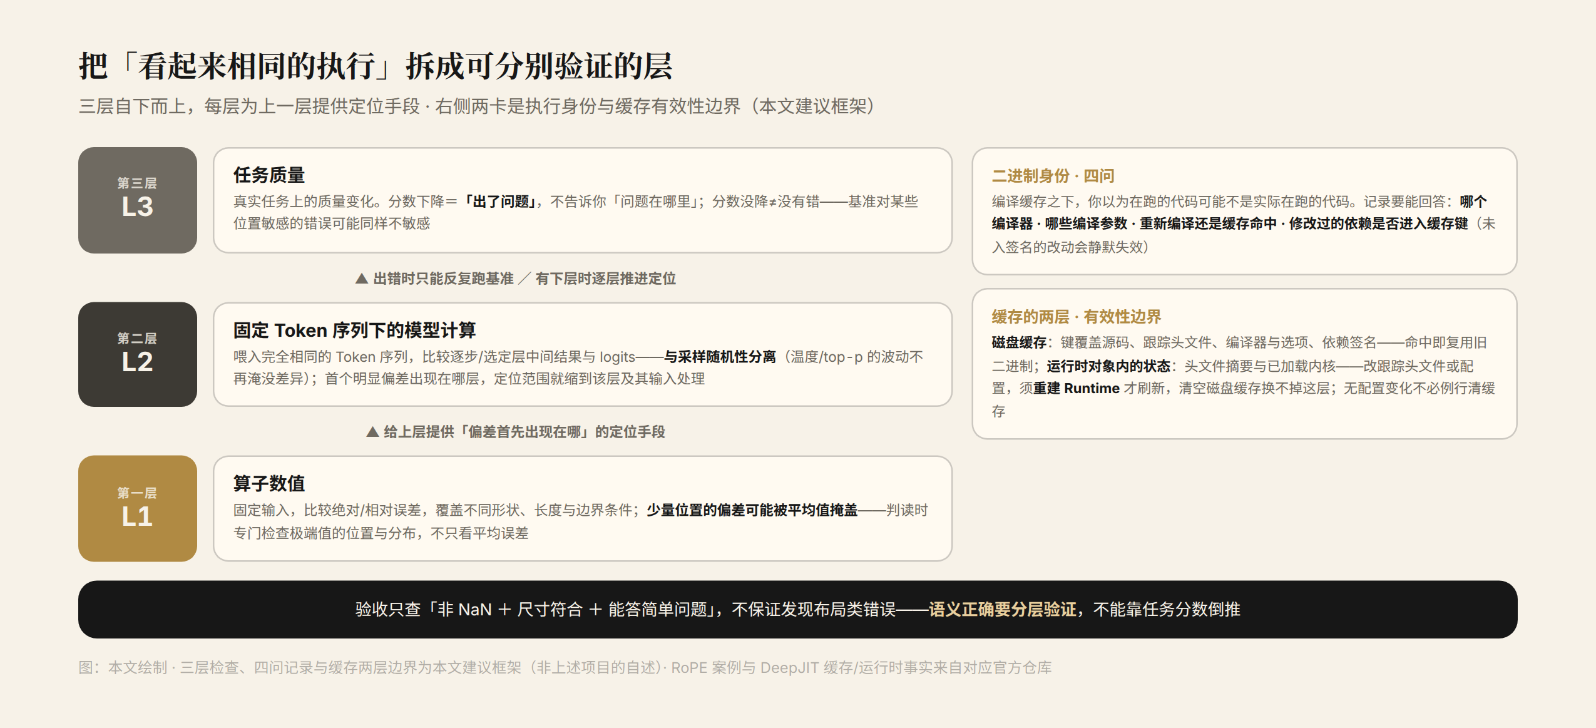Viewport: 1596px width, 728px height.
Task: Click the card title 缓存的两层 · 有效性边界
Action: coord(1077,317)
